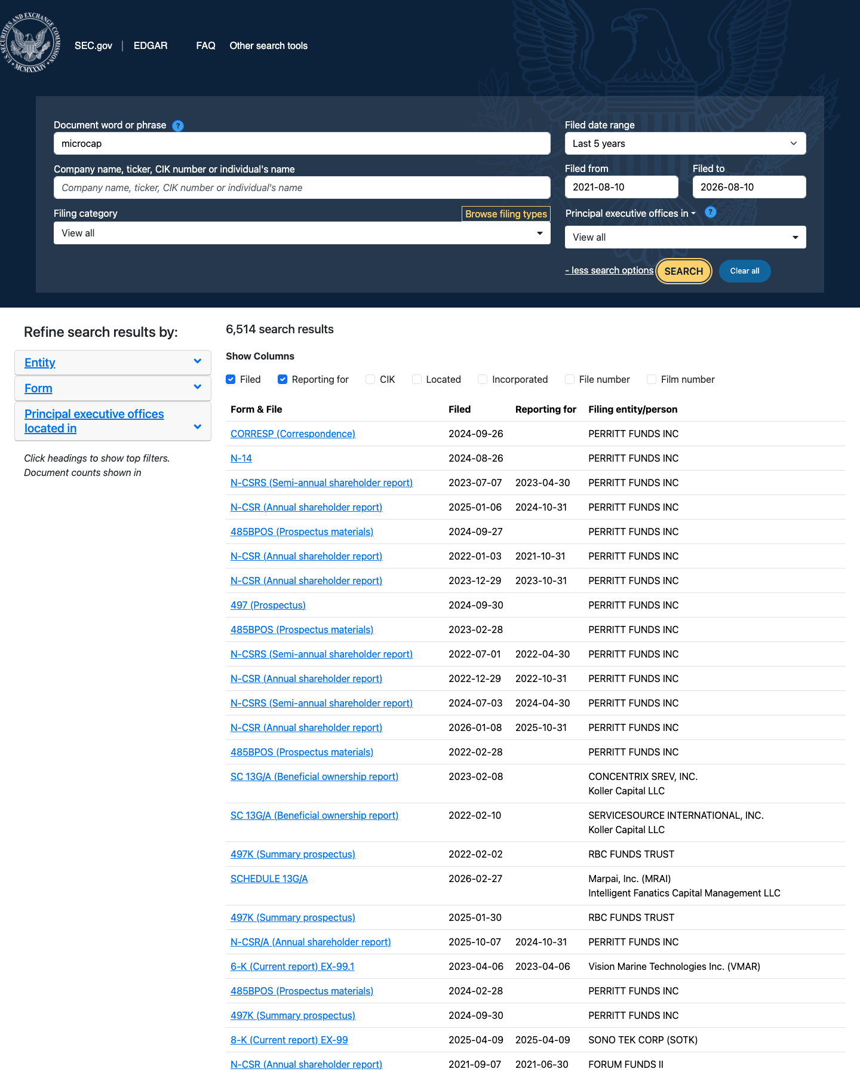Open 497K link filed 2022-02-02
Viewport: 860px width, 1075px height.
pos(293,854)
